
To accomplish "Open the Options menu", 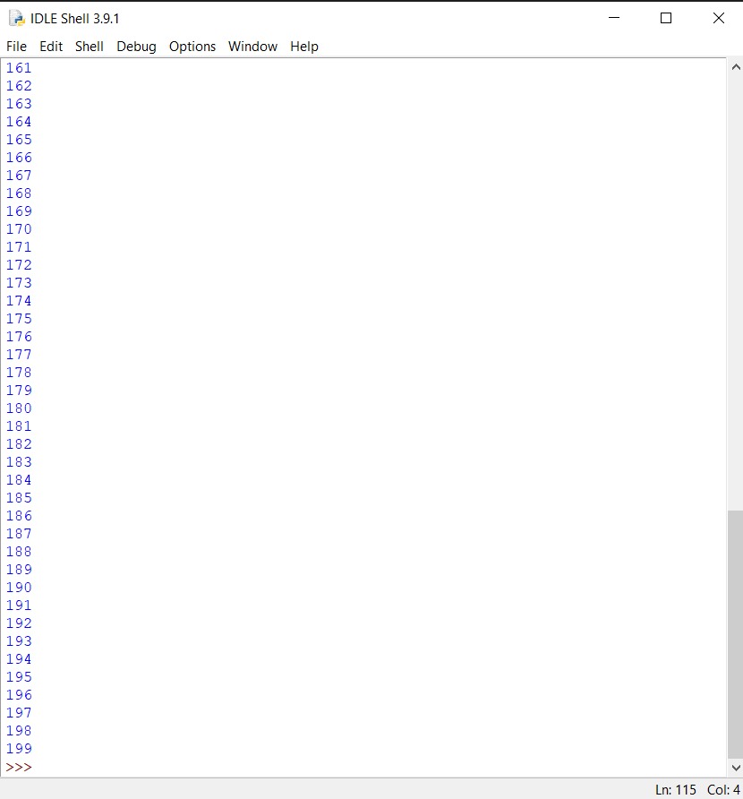I will (x=192, y=47).
